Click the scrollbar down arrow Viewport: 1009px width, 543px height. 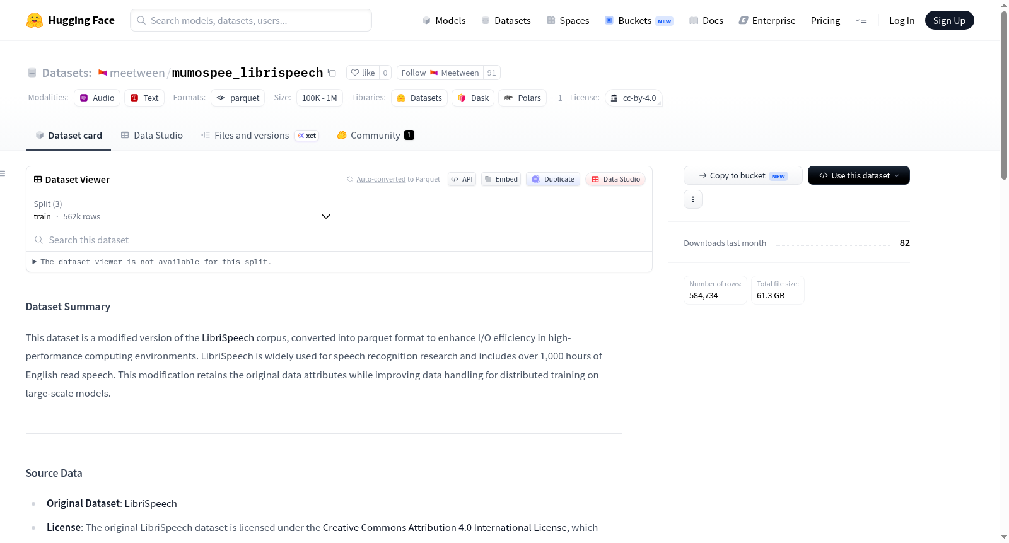click(1004, 537)
